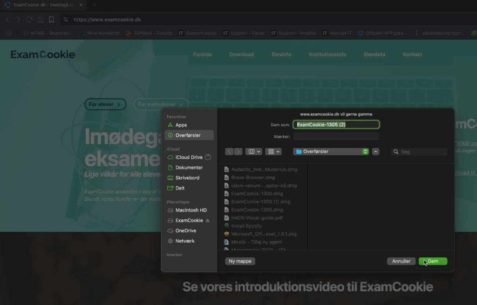Open OneDrive location in sidebar
477x305 pixels.
tap(185, 230)
